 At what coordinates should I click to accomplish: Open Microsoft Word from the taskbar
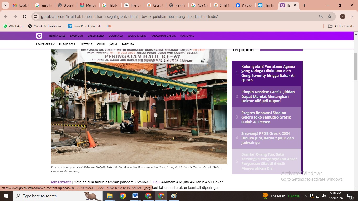pyautogui.click(x=135, y=196)
